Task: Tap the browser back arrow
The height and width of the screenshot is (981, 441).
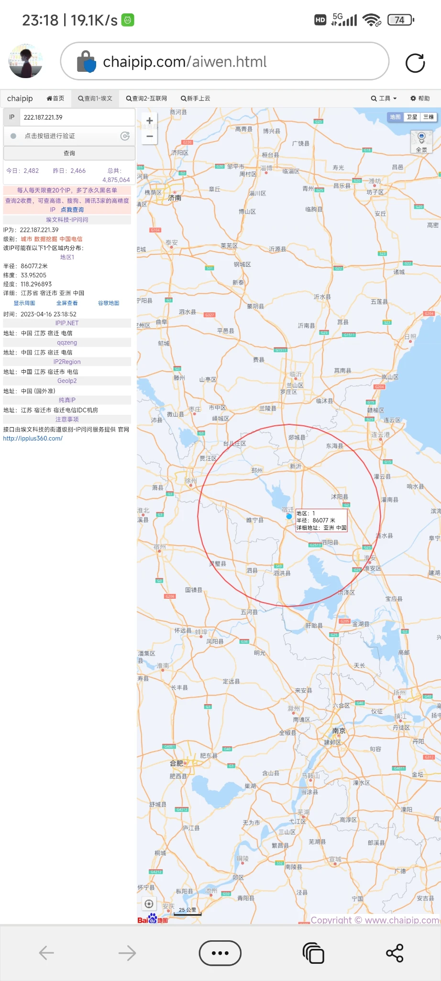Action: pos(46,953)
